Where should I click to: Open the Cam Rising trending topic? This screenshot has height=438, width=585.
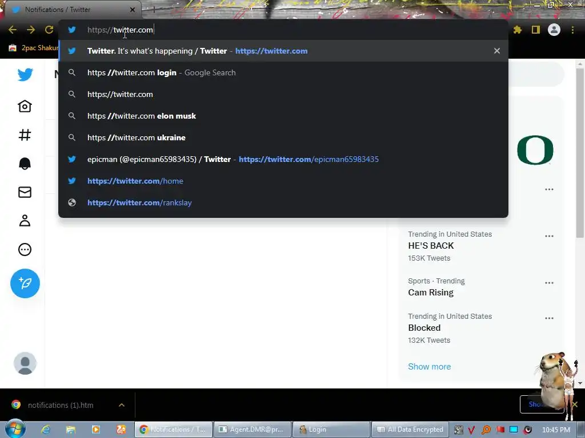pos(431,293)
